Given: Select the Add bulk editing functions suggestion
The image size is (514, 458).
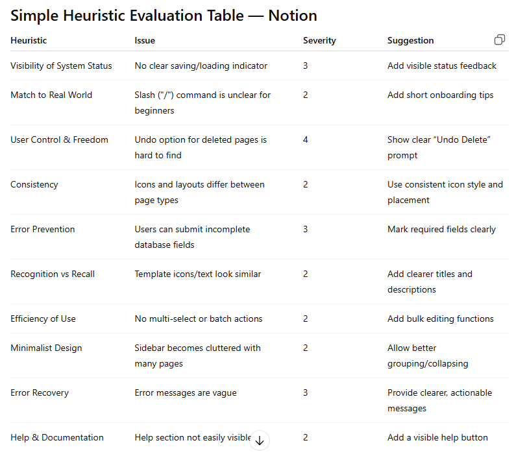Looking at the screenshot, I should (x=440, y=319).
